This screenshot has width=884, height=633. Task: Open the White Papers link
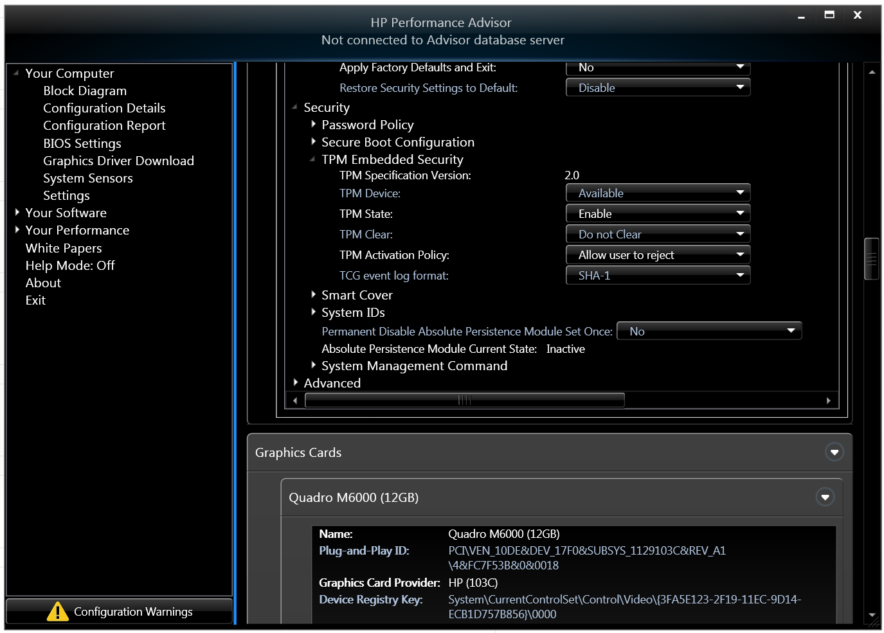point(63,248)
